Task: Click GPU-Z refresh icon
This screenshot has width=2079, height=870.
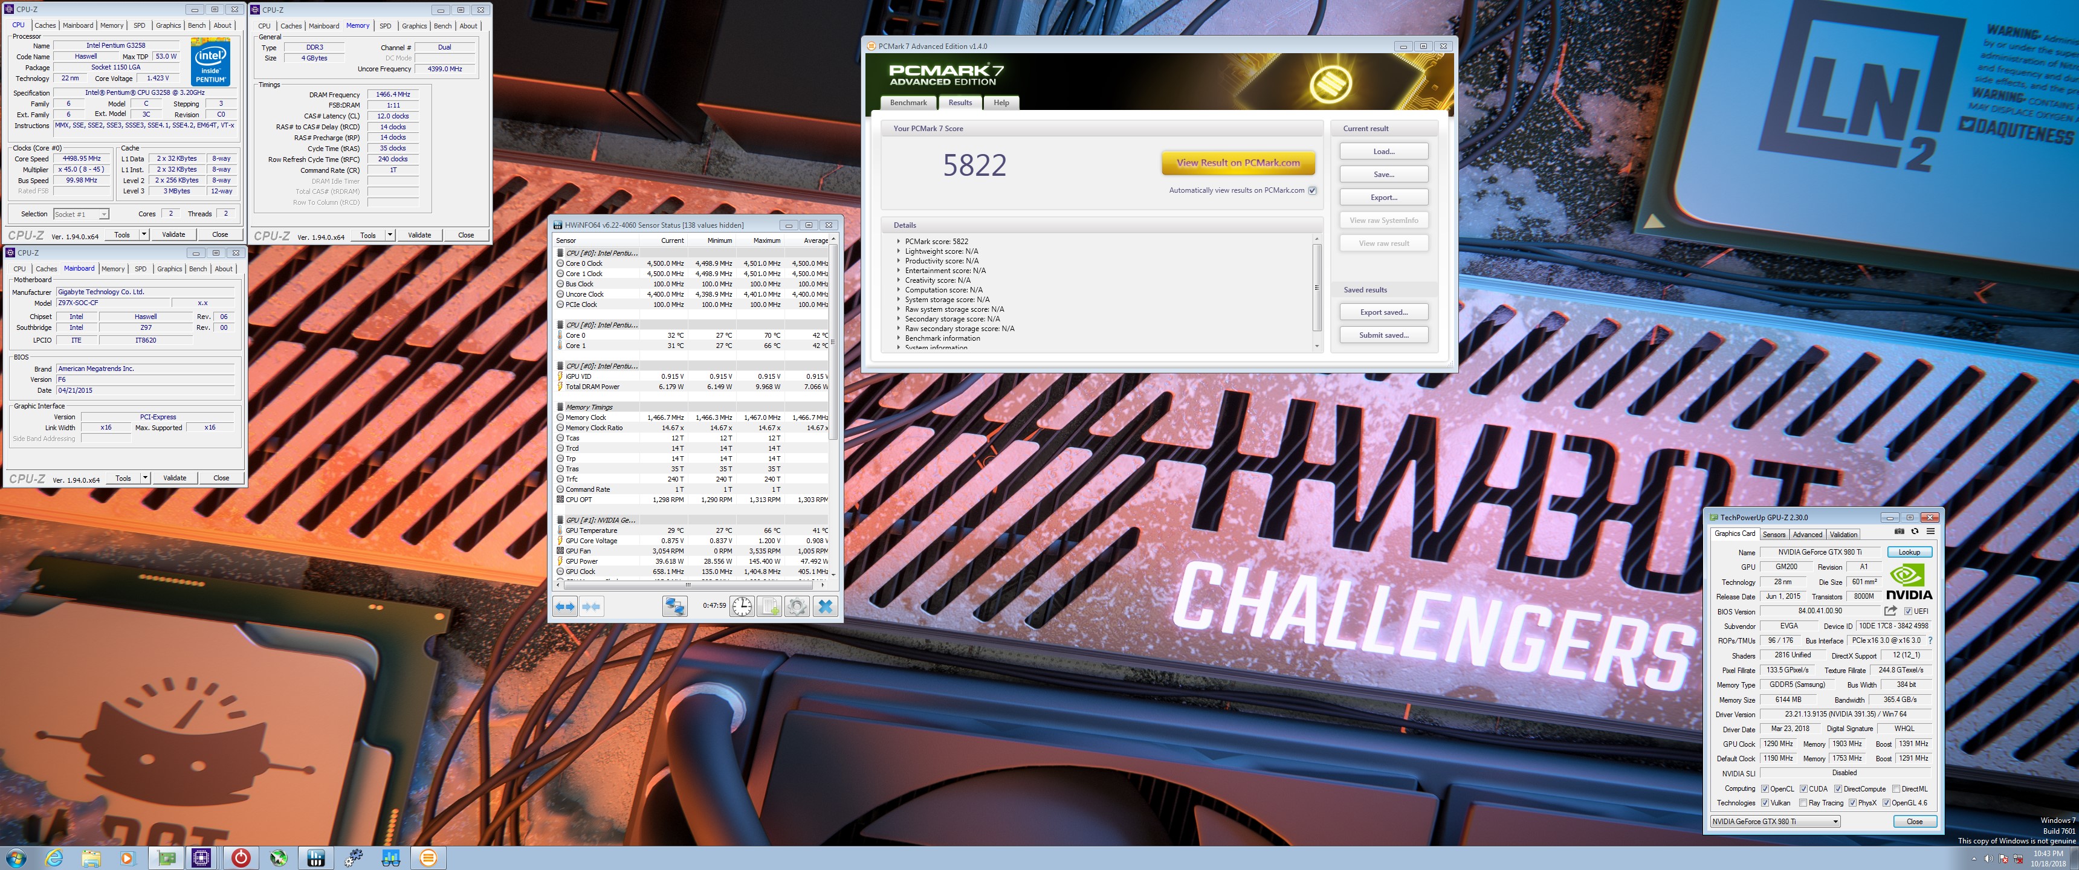Action: coord(1915,532)
